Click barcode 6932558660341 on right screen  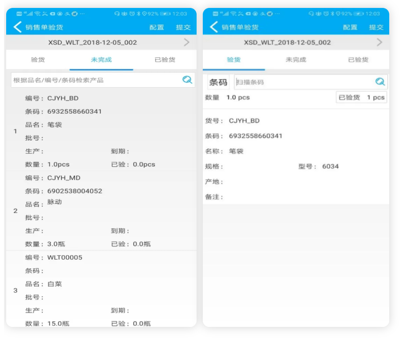[256, 136]
